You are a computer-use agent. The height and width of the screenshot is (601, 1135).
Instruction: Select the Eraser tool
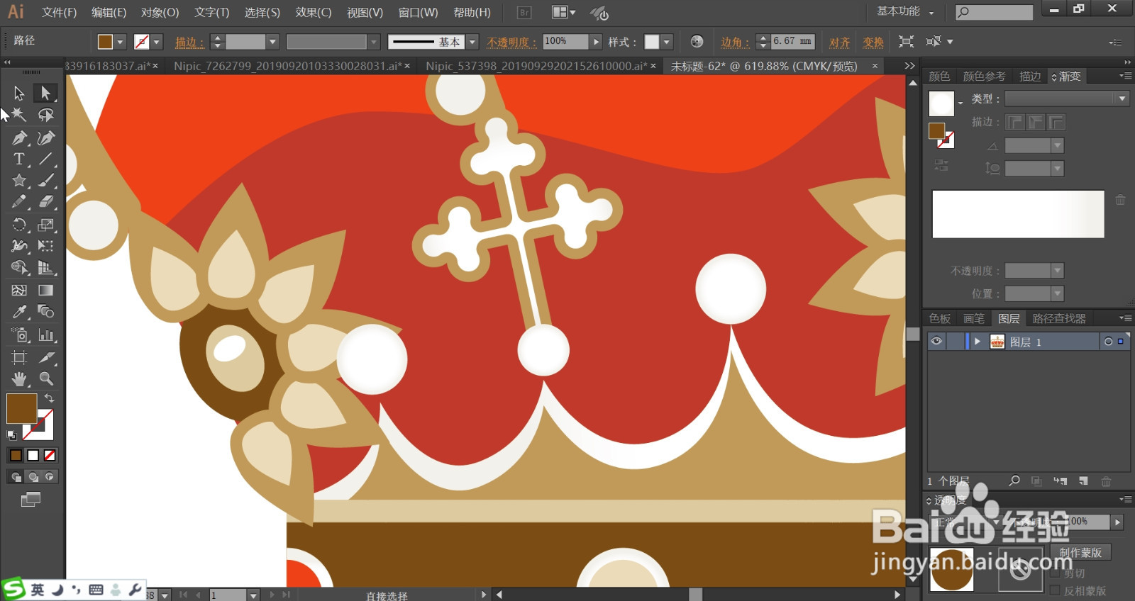(46, 202)
